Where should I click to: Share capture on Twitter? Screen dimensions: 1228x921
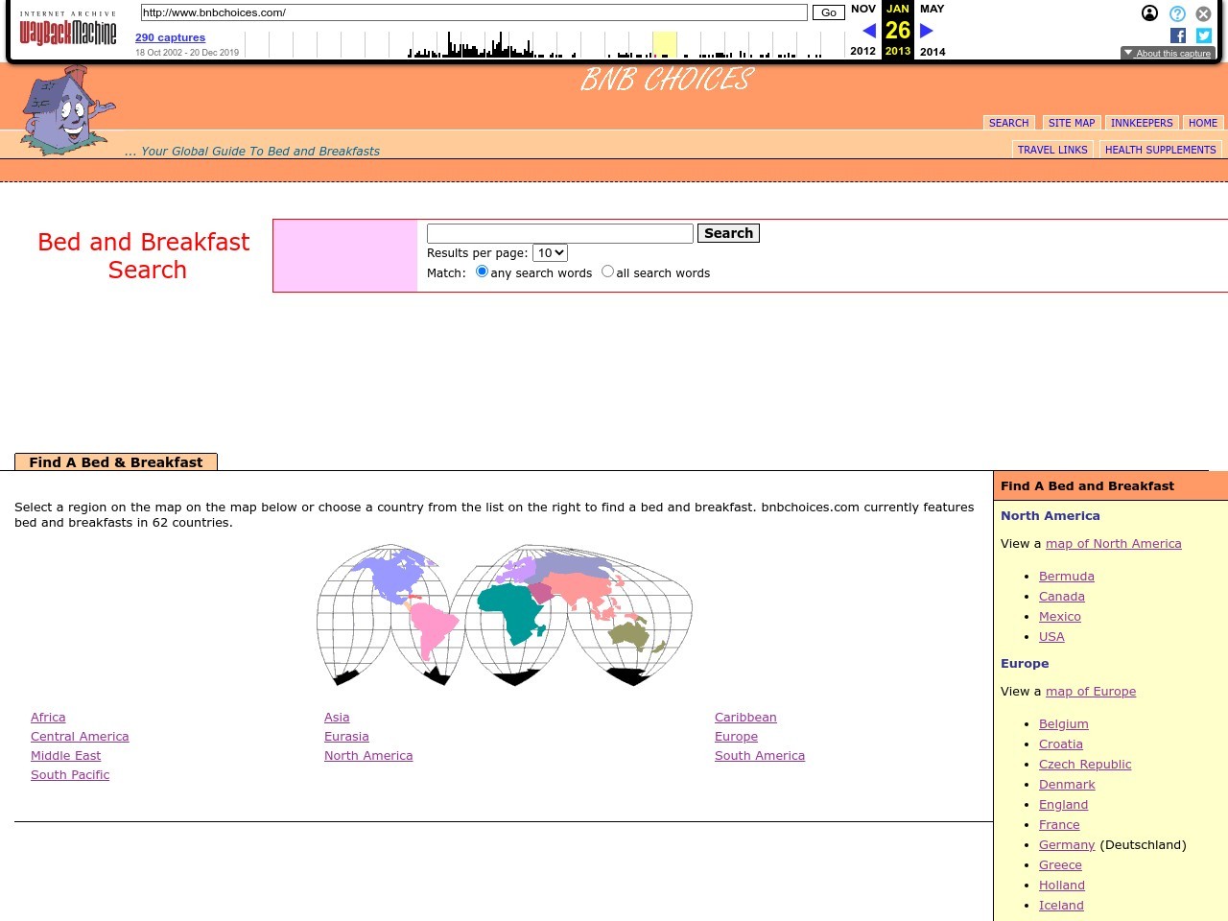tap(1203, 35)
